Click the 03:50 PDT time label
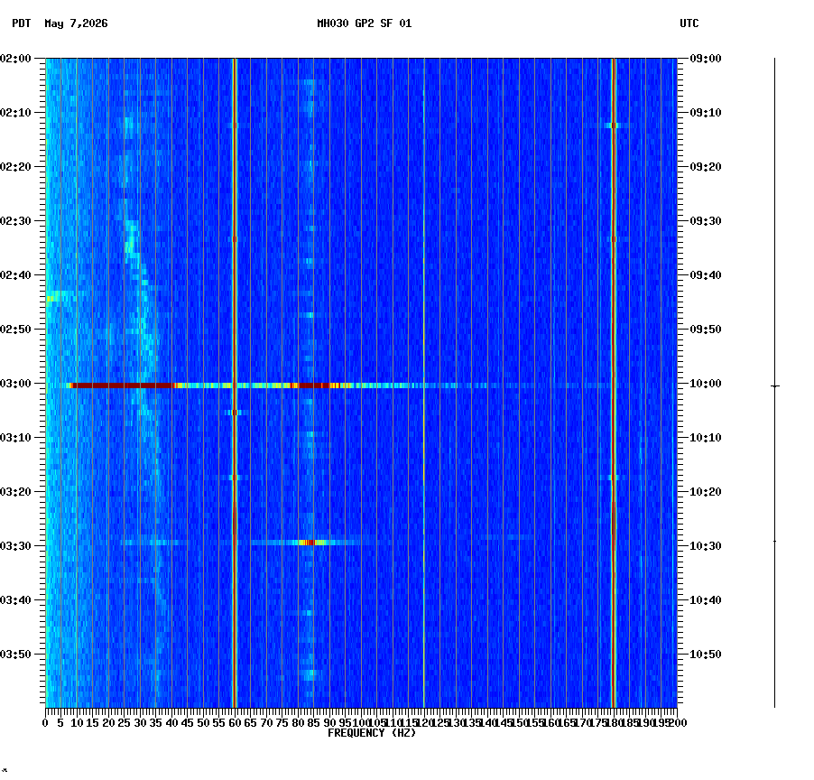814x780 pixels. [x=15, y=655]
